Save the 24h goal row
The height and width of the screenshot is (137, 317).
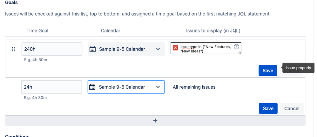[268, 108]
